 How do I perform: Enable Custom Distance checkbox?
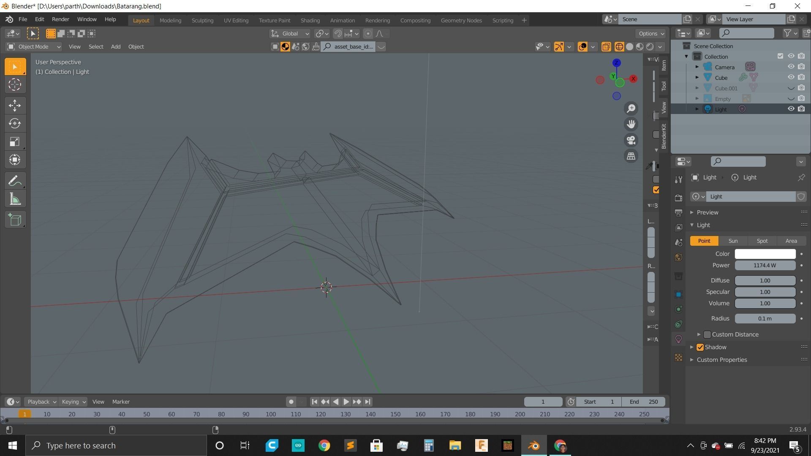(x=707, y=334)
